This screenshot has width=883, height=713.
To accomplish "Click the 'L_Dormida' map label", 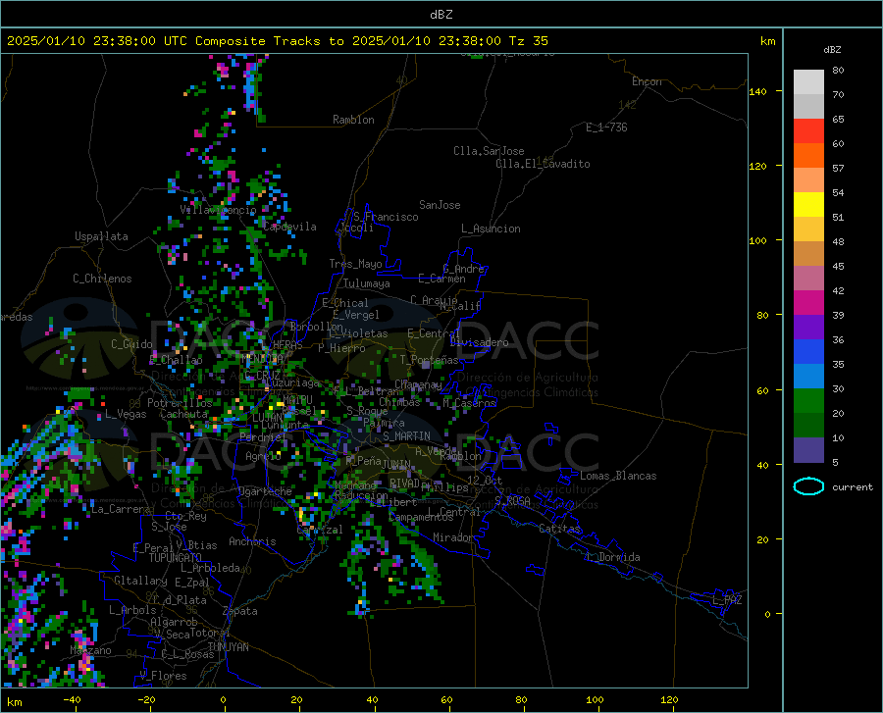I will 612,557.
